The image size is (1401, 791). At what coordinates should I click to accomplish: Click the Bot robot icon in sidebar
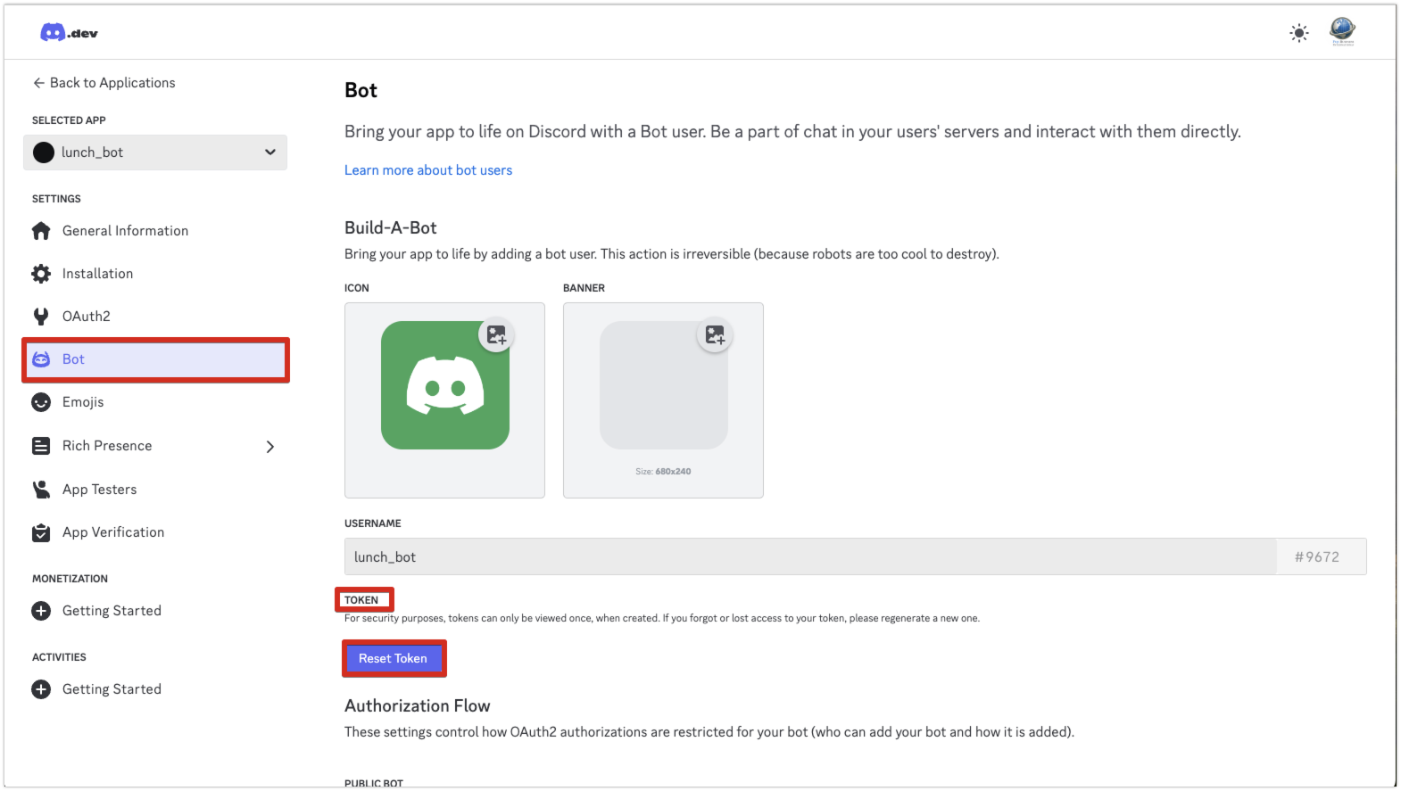click(41, 359)
